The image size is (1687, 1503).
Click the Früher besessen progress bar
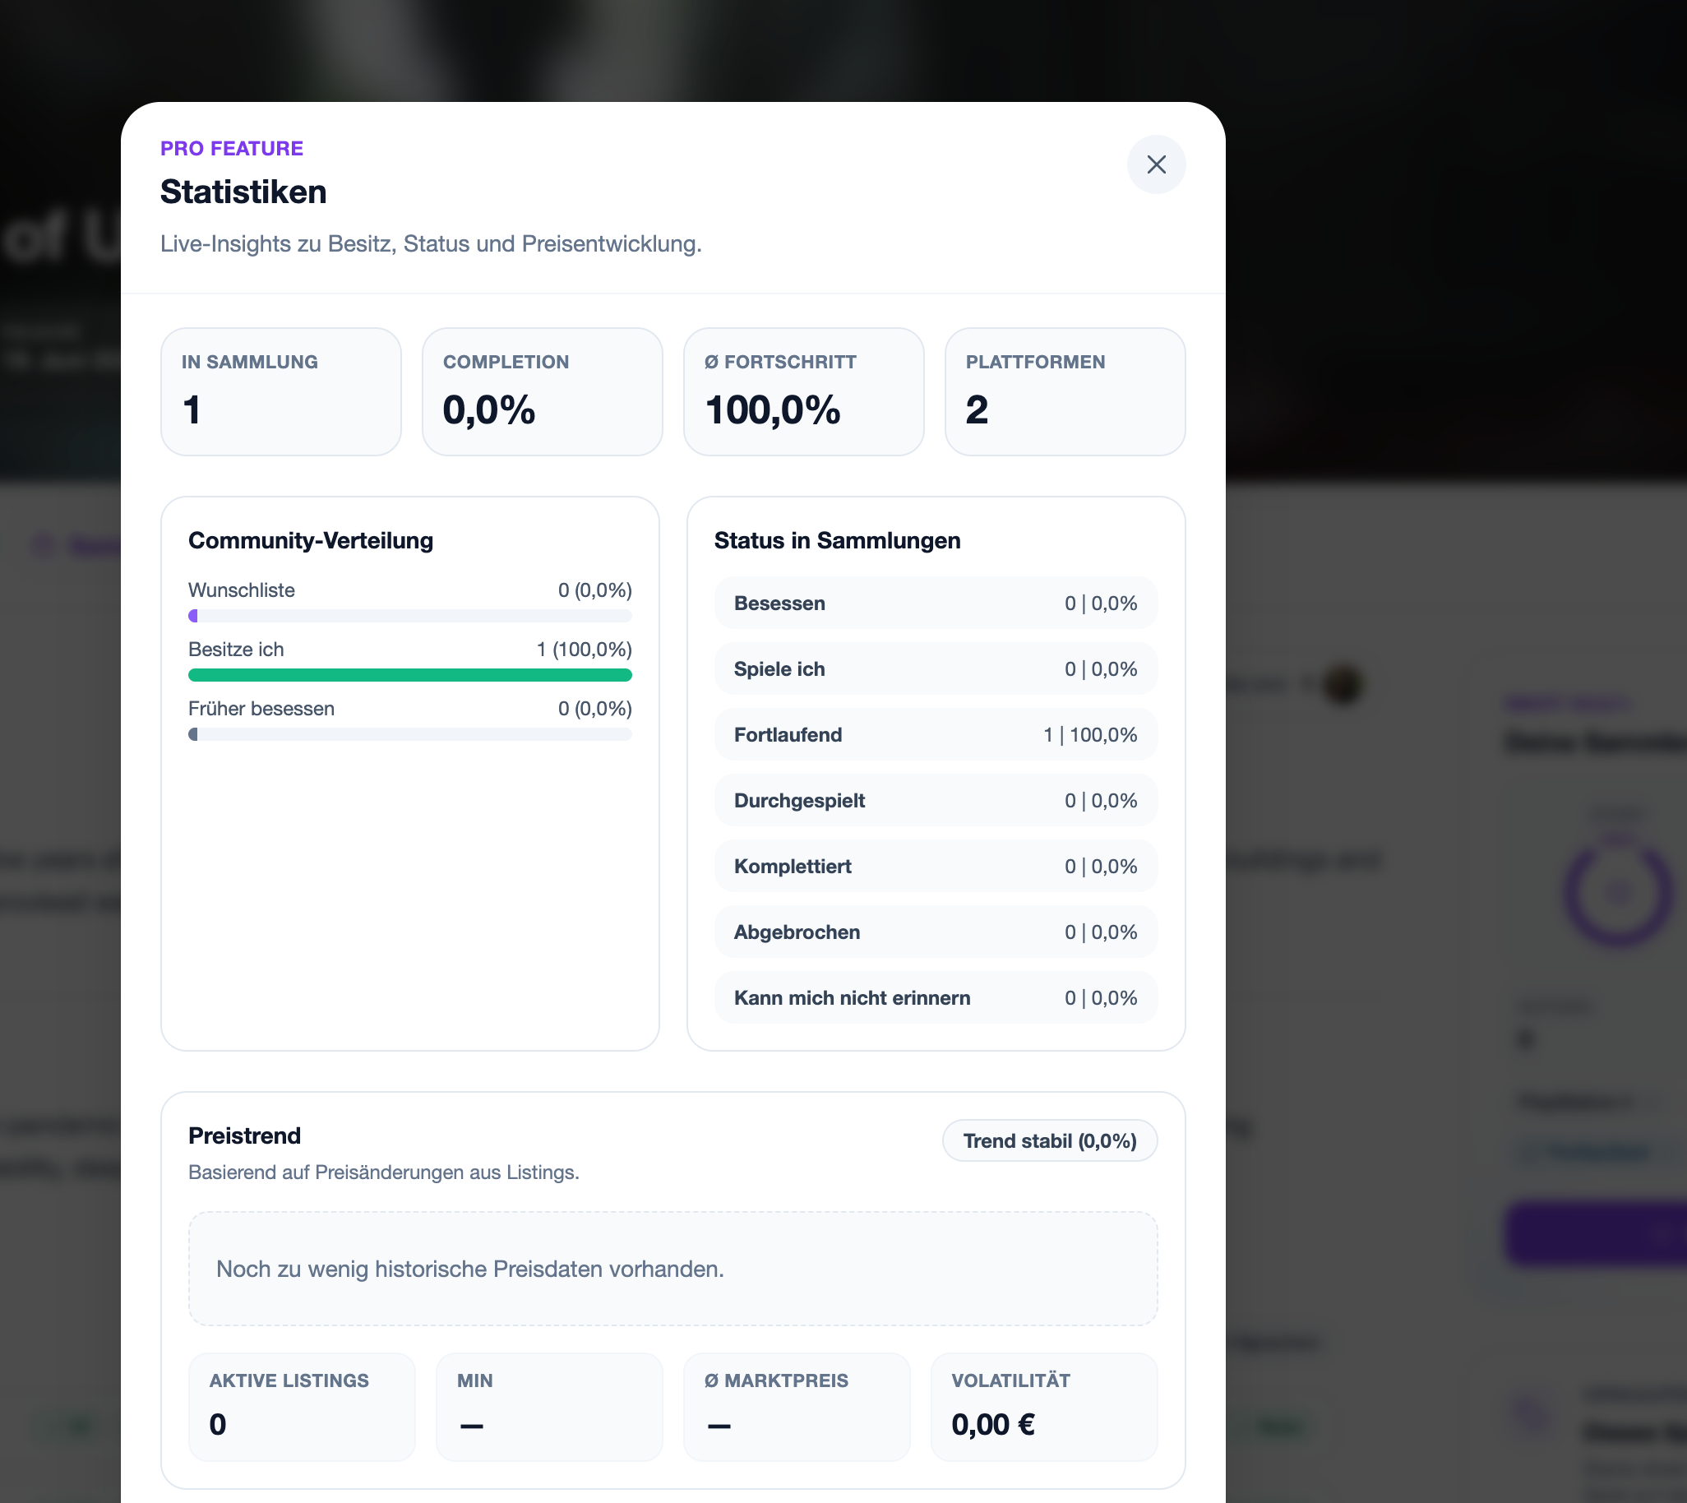409,734
